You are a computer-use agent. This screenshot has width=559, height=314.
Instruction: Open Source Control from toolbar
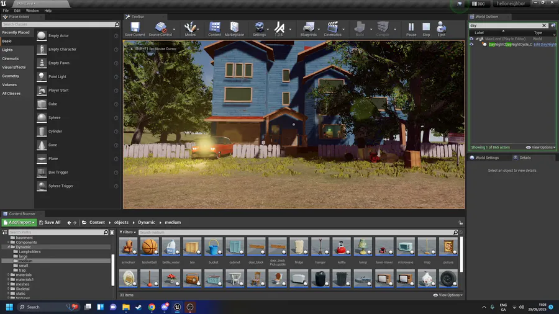[x=160, y=29]
